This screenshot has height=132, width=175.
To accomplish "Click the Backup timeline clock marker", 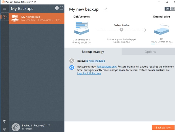I will pos(121,30).
